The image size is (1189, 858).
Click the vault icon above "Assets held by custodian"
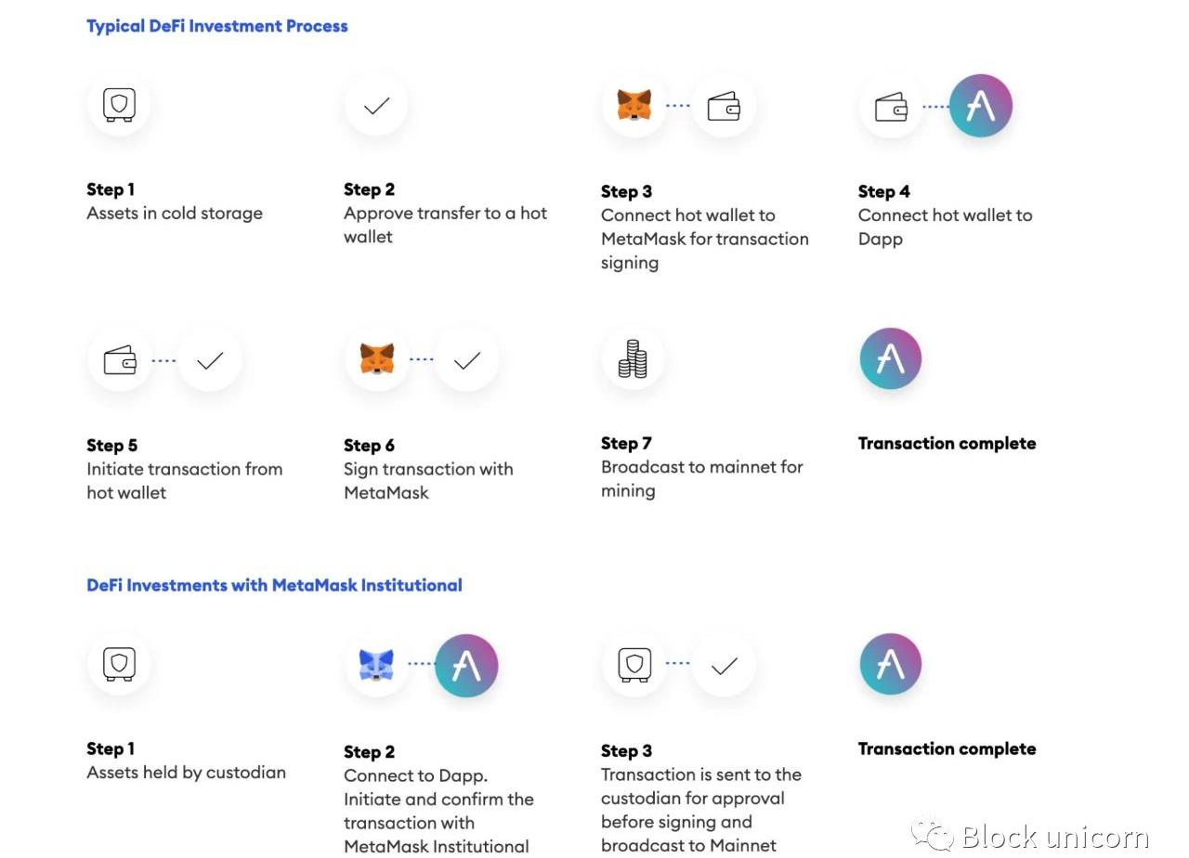click(119, 664)
